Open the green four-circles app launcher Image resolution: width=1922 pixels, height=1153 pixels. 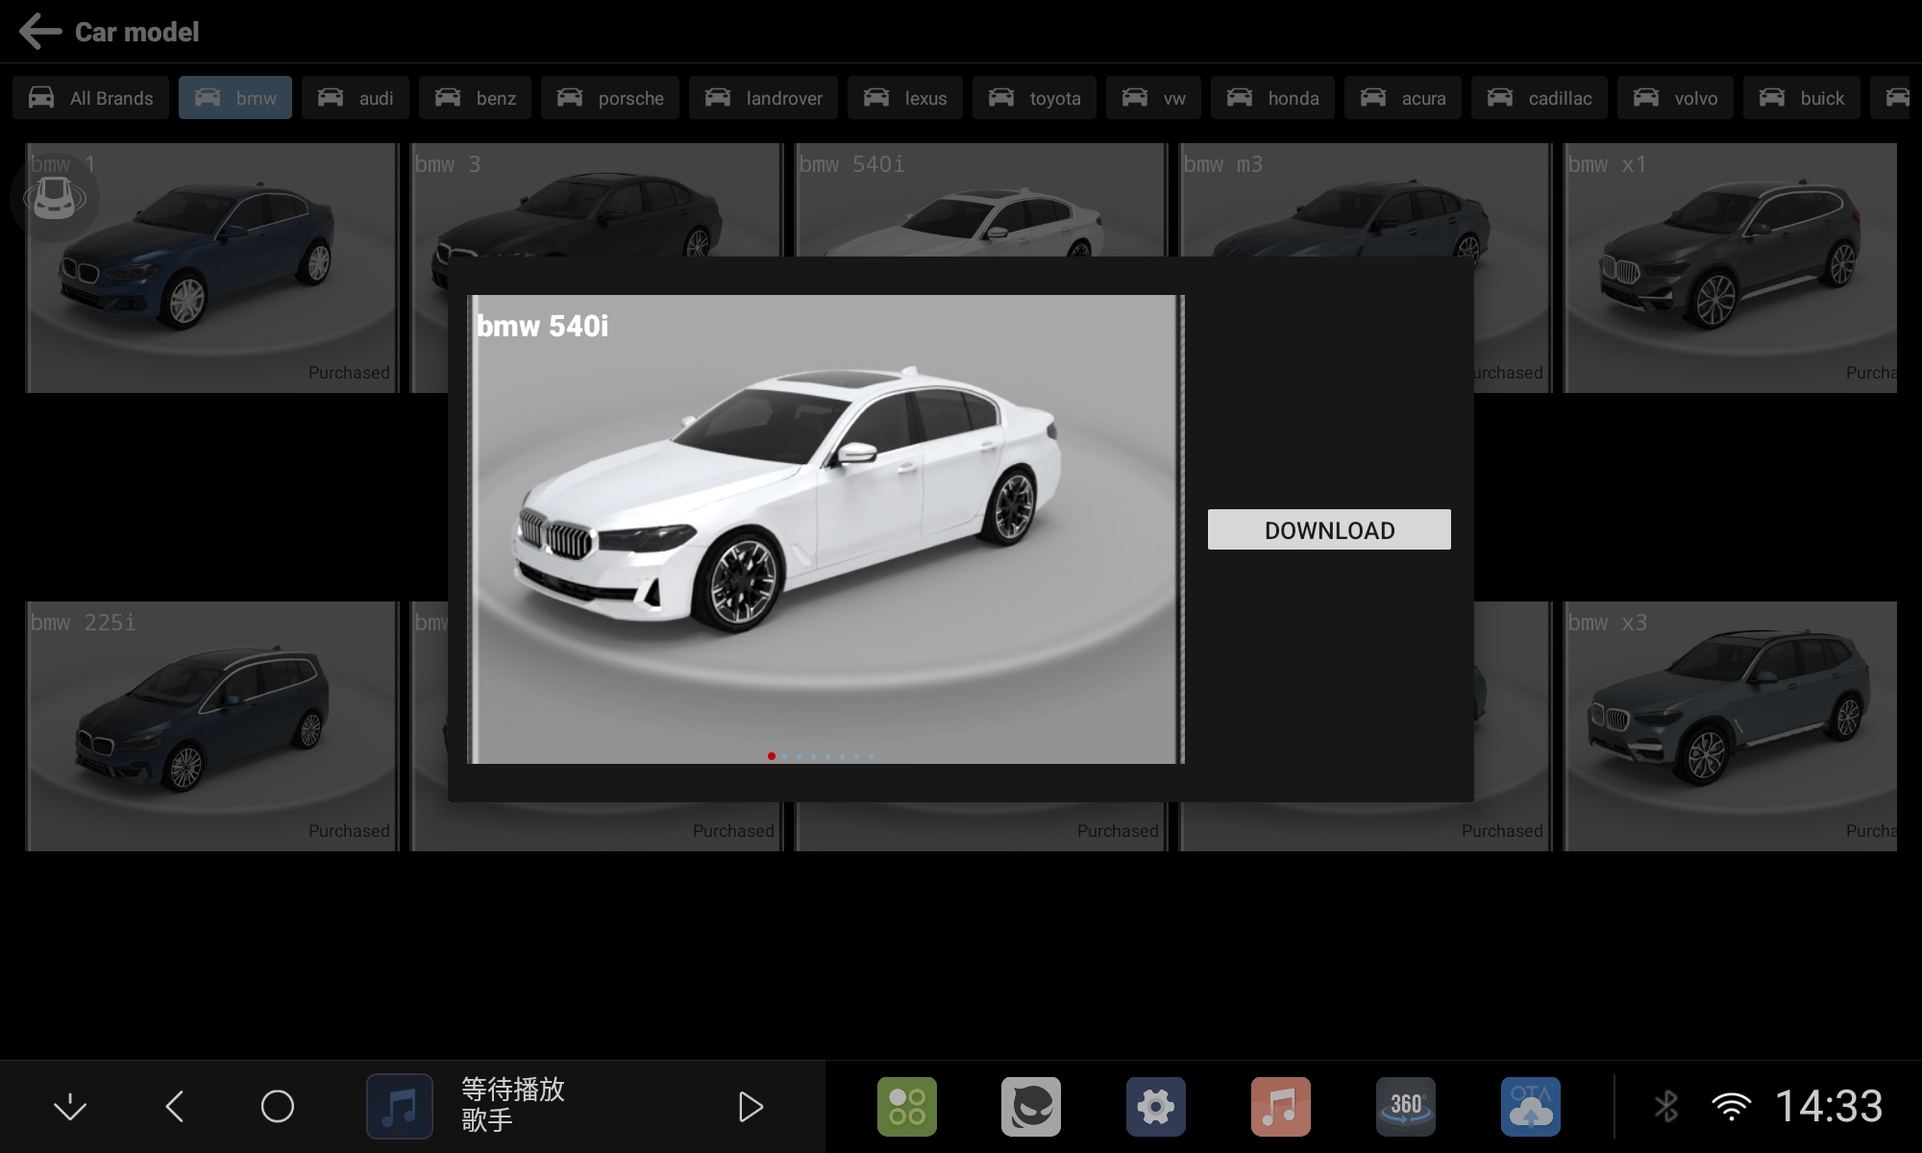click(906, 1107)
